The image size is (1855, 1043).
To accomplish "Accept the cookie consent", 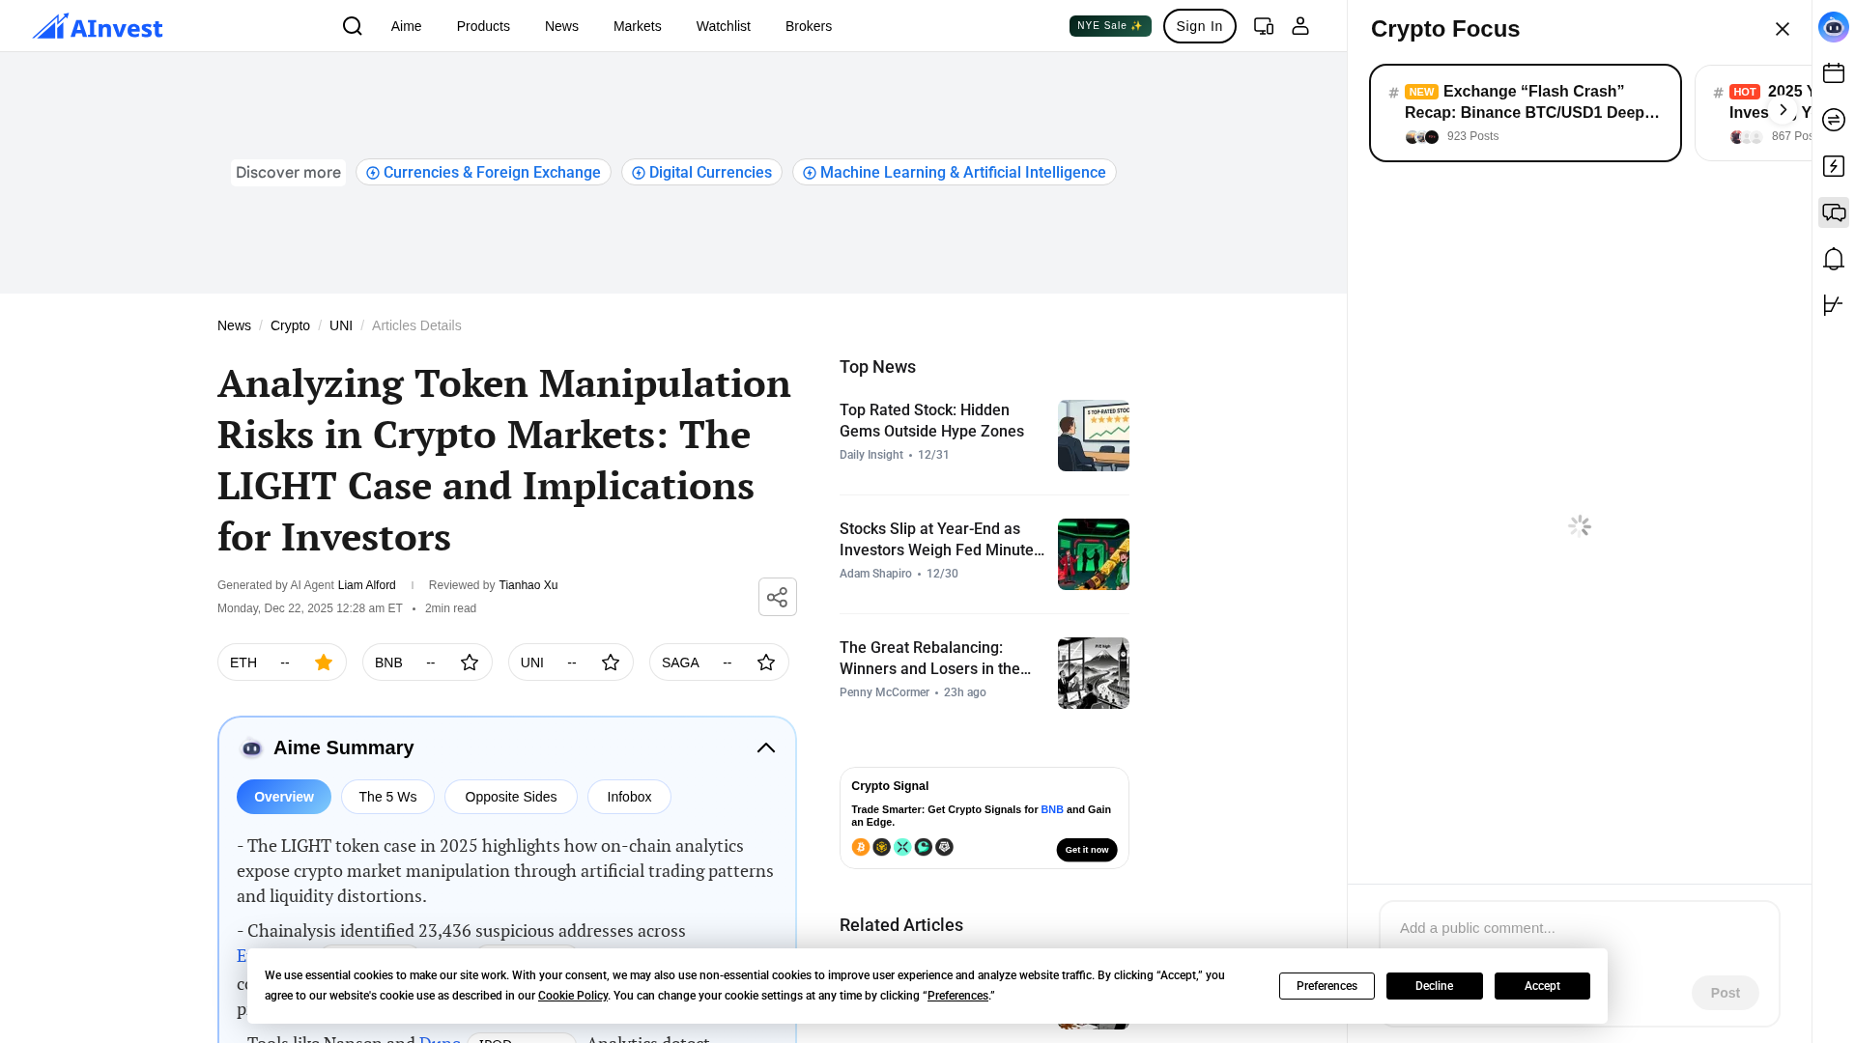I will (x=1541, y=986).
